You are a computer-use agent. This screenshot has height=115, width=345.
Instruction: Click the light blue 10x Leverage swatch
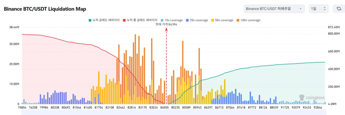[x=162, y=20]
